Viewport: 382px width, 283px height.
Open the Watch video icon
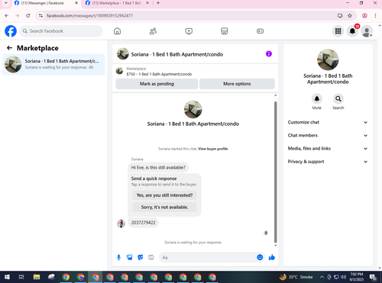(189, 31)
